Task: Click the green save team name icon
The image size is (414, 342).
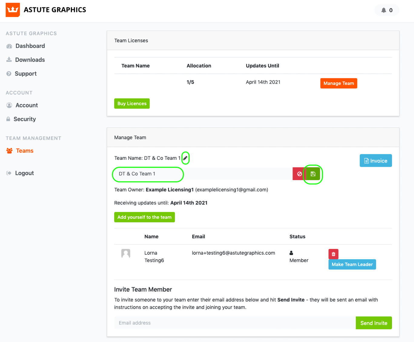Action: coord(313,174)
